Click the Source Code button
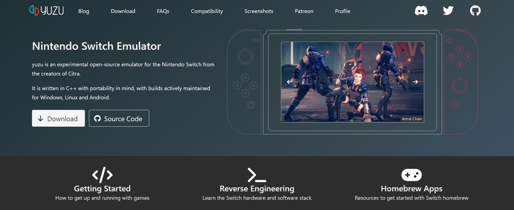The image size is (514, 210). [119, 119]
